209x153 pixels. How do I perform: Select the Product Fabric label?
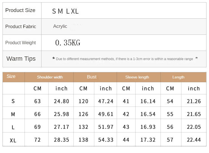[21, 26]
